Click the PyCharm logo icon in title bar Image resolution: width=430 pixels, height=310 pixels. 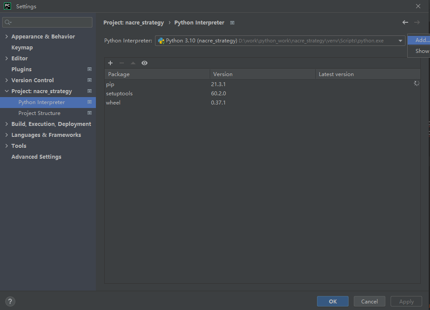[x=7, y=6]
